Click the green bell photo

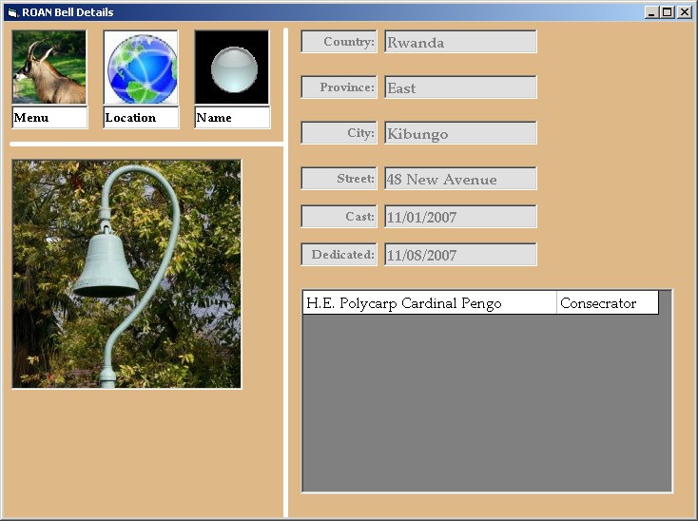tap(126, 274)
